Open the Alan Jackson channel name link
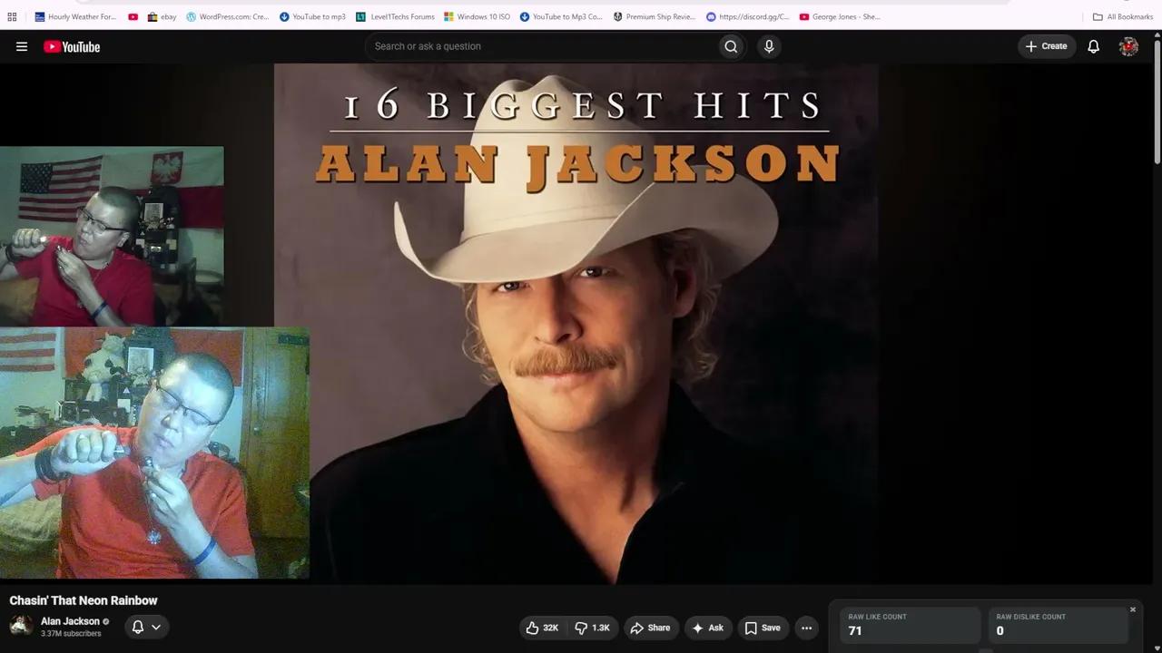 [x=70, y=621]
